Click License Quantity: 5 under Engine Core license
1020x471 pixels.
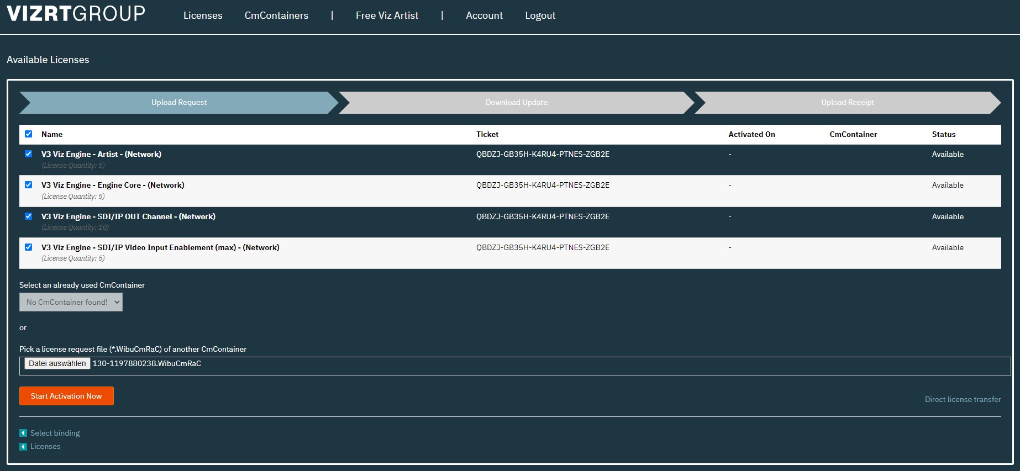point(73,197)
